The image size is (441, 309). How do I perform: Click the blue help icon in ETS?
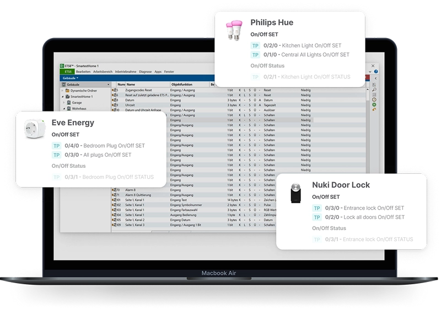[376, 72]
